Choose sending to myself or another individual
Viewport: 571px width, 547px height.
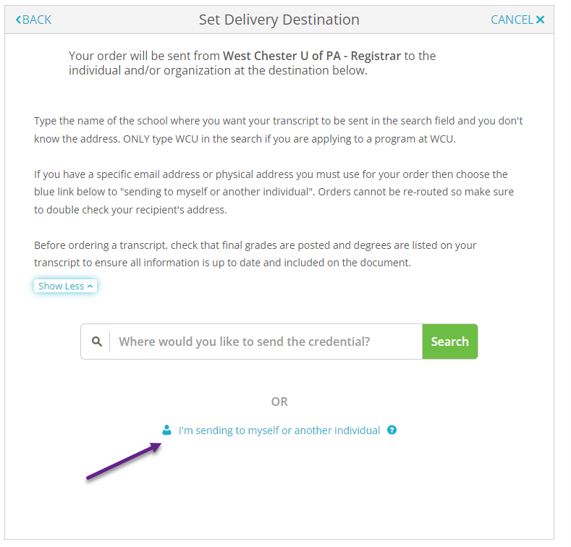[279, 431]
